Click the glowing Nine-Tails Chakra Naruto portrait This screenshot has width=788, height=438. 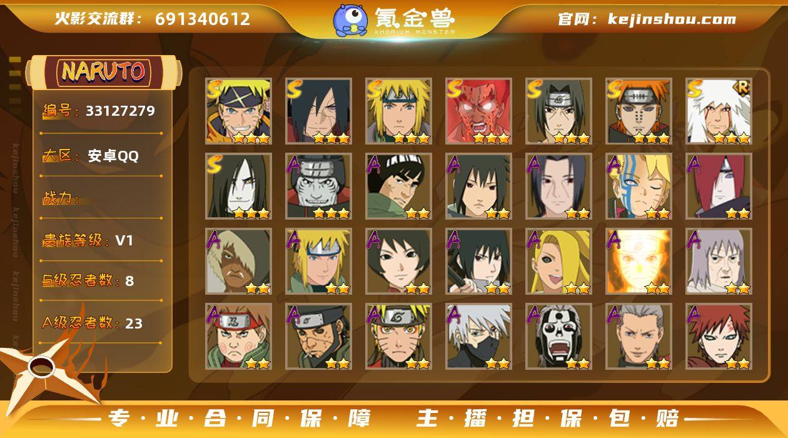(639, 262)
